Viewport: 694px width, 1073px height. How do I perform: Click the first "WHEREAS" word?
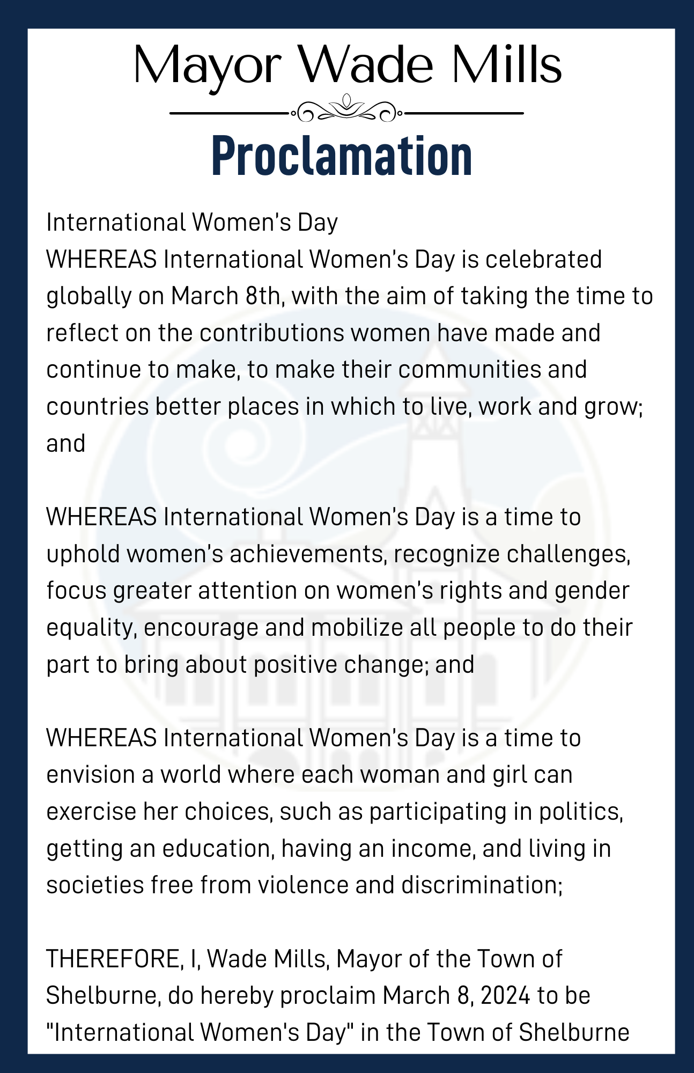(x=101, y=260)
